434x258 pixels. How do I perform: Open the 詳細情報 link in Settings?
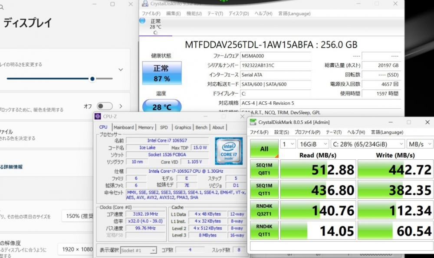point(12,167)
